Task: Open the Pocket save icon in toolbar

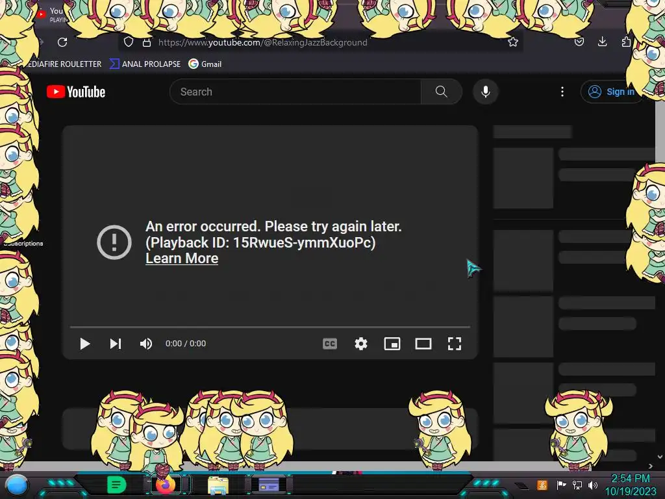Action: tap(579, 42)
